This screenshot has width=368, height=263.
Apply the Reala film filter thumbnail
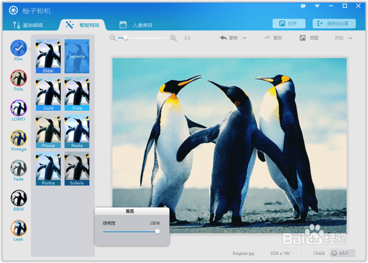pos(77,131)
